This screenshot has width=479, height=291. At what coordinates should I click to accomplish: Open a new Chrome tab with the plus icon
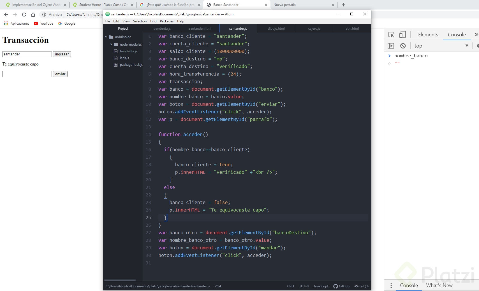[344, 5]
